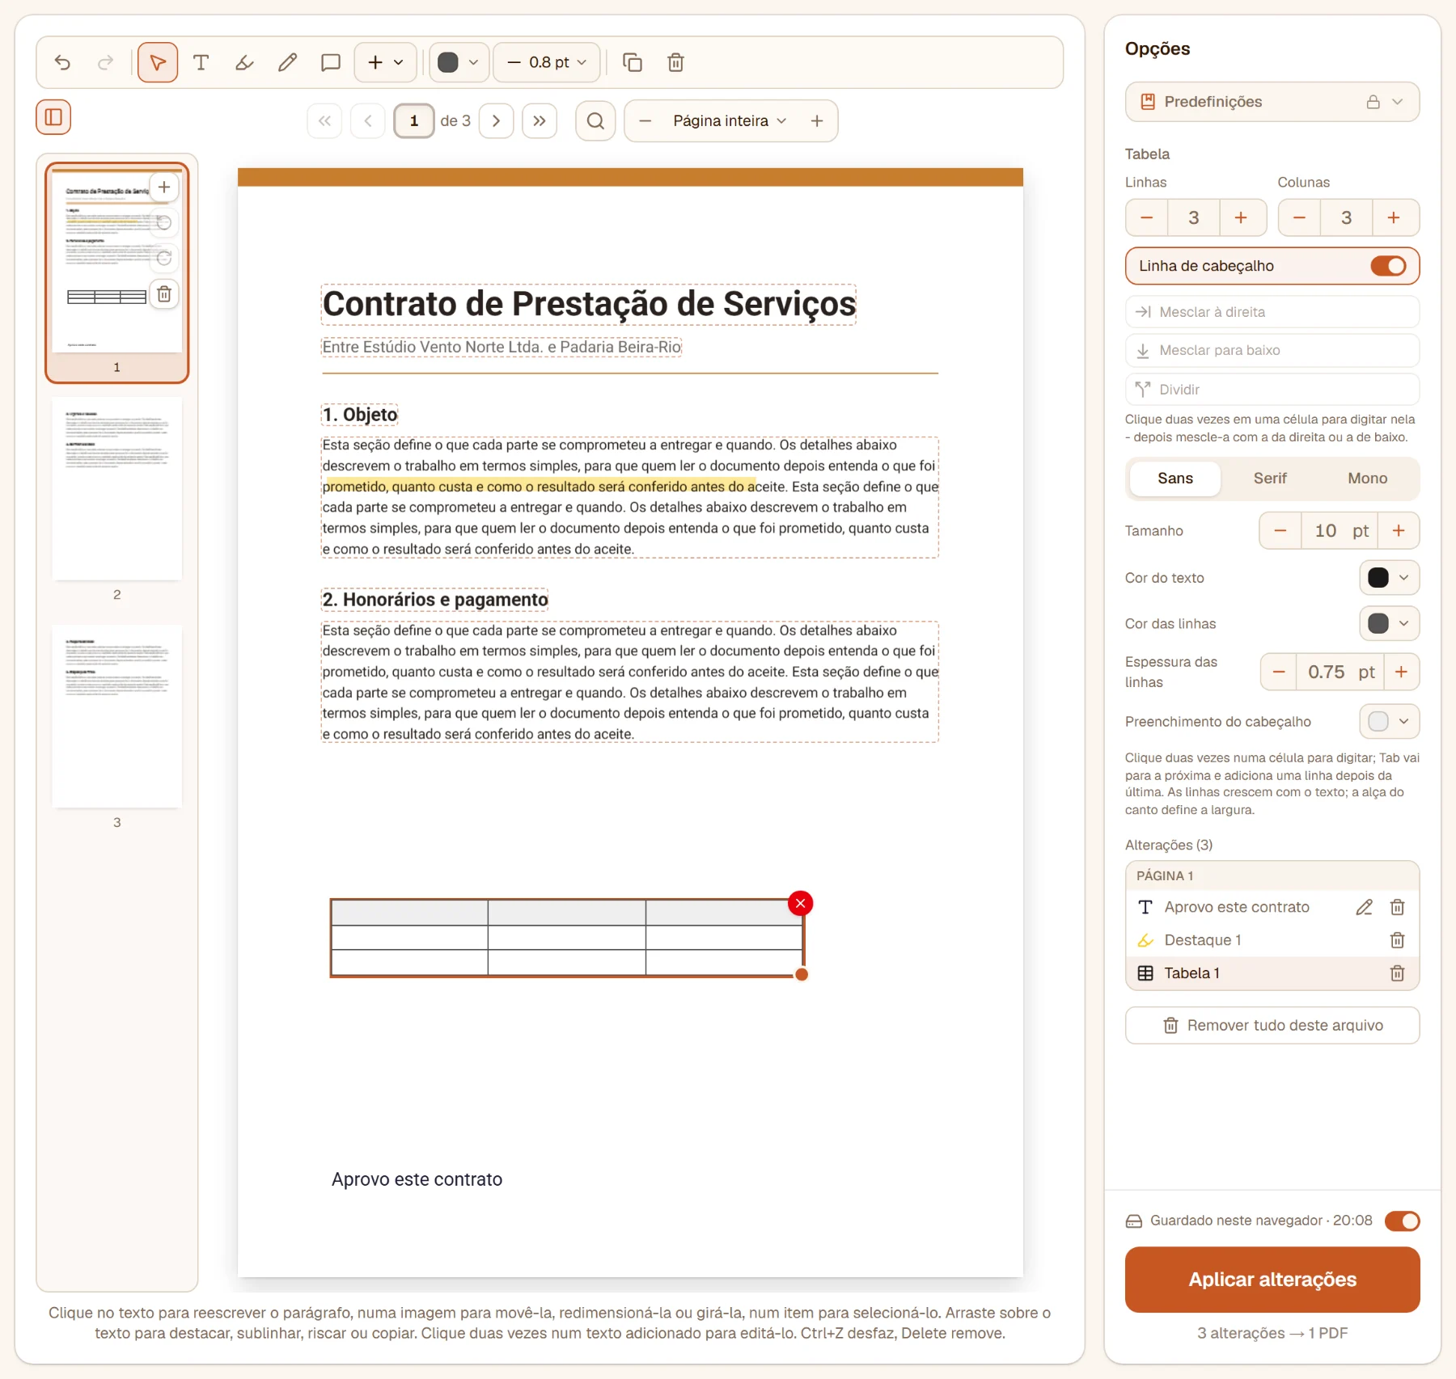
Task: Open the Predefinições dropdown
Action: point(1272,102)
